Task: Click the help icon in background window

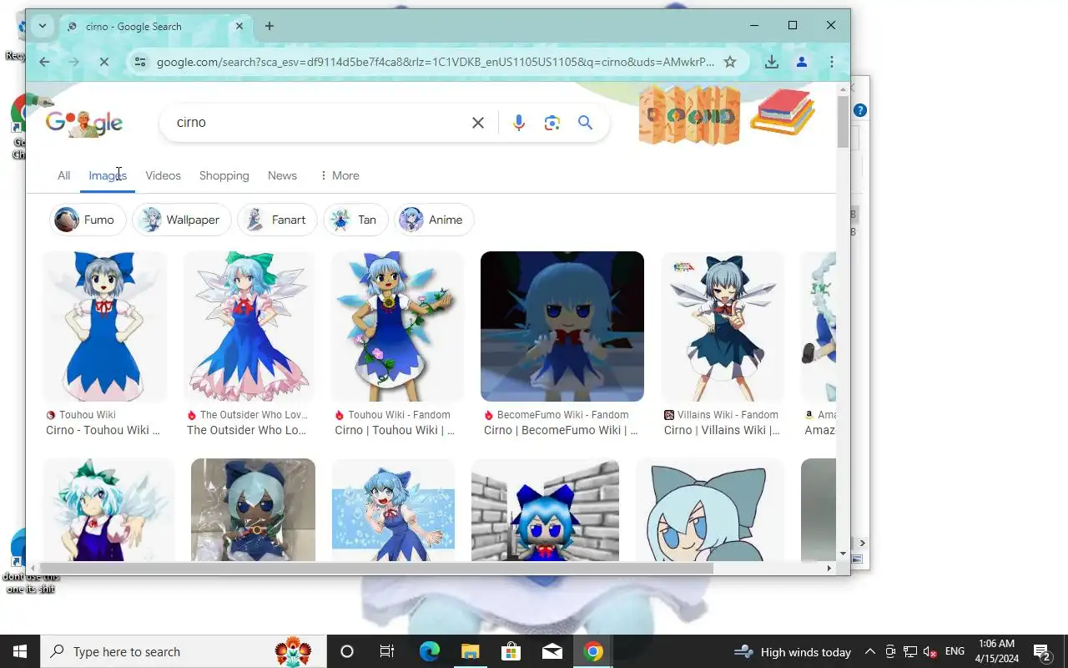Action: tap(860, 110)
